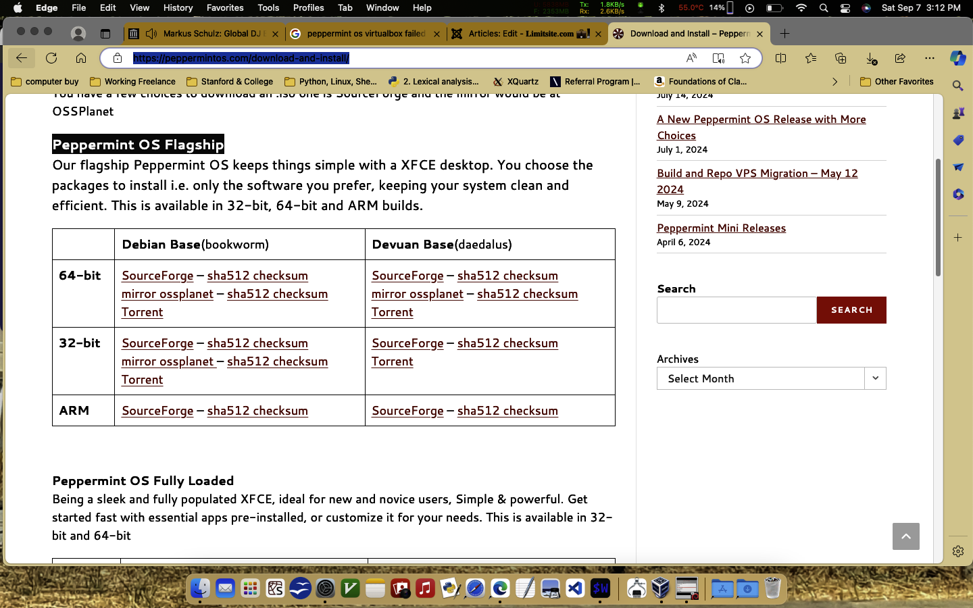Screen dimensions: 973x608
Task: Open Settings and more ellipsis menu
Action: click(x=930, y=58)
